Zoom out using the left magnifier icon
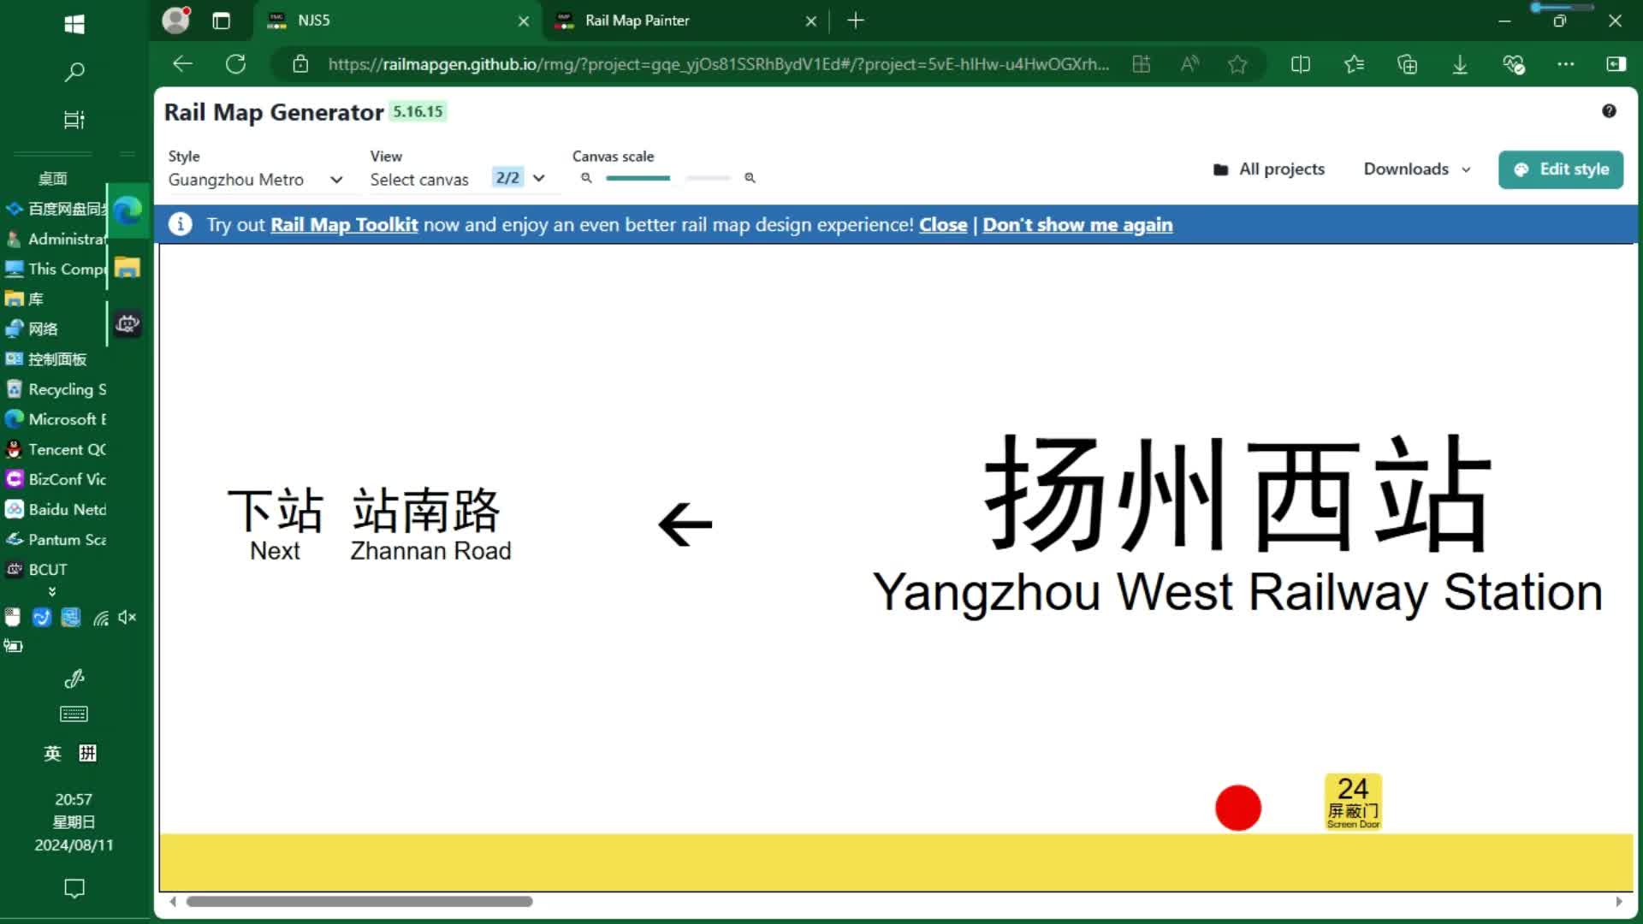Image resolution: width=1643 pixels, height=924 pixels. 586,178
